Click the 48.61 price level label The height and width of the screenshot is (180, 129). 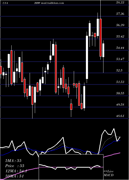(120, 116)
